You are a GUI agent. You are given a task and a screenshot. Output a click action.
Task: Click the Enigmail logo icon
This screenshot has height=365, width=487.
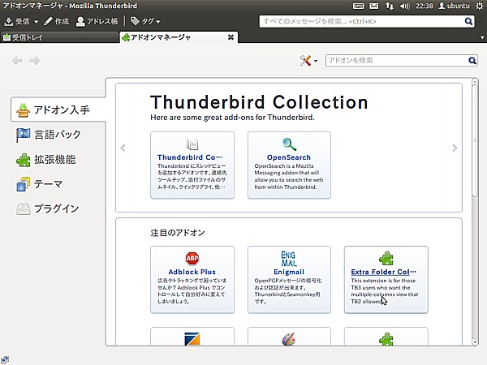(x=289, y=259)
